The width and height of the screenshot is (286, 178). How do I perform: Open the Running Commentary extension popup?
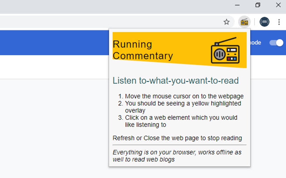coord(244,22)
